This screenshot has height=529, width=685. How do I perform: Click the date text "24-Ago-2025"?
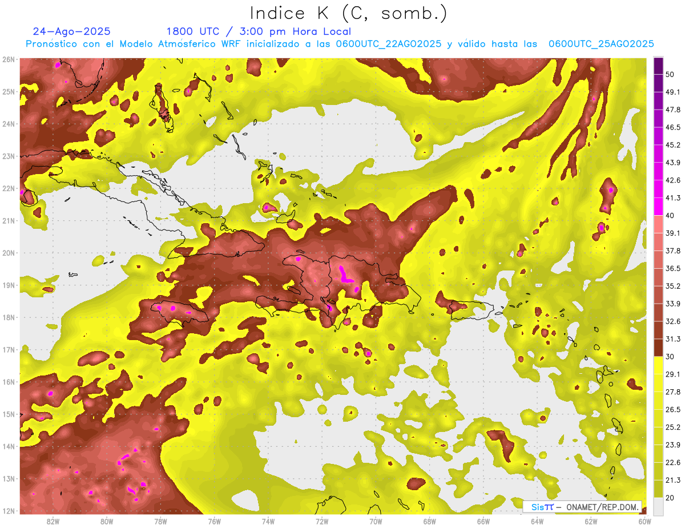[72, 31]
